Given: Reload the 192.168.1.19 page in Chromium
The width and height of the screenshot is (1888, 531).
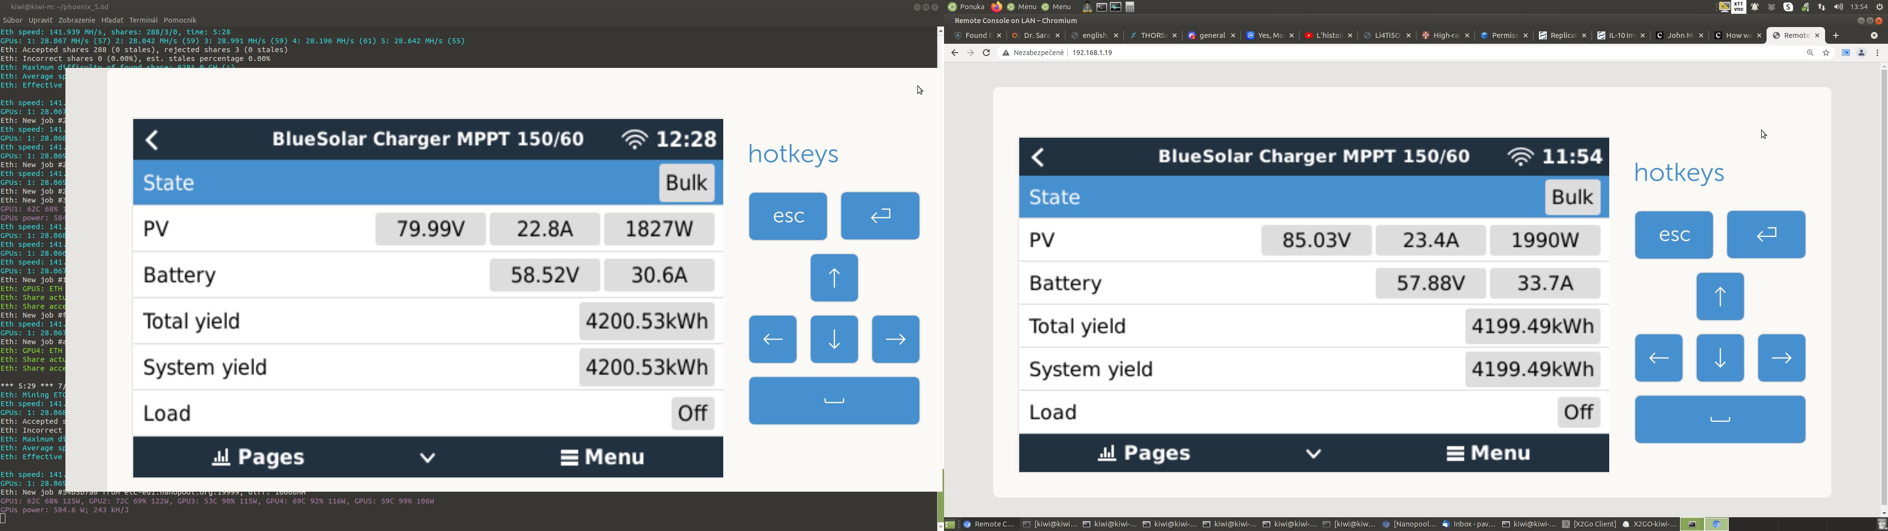Looking at the screenshot, I should [x=986, y=54].
